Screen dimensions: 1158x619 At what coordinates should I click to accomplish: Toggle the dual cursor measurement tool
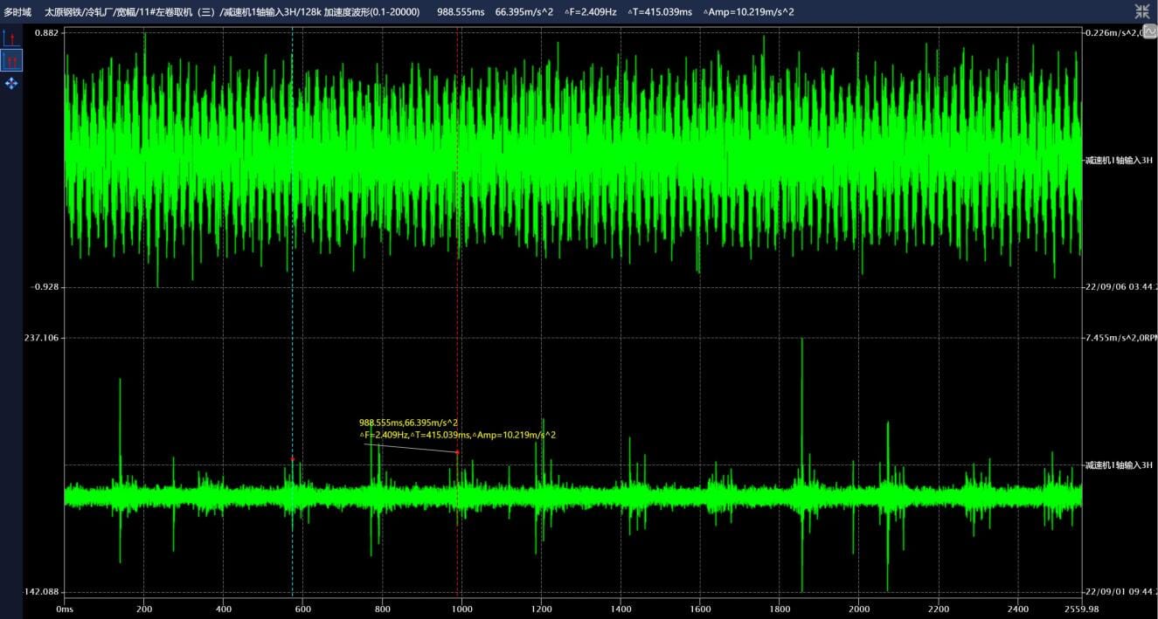tap(11, 60)
